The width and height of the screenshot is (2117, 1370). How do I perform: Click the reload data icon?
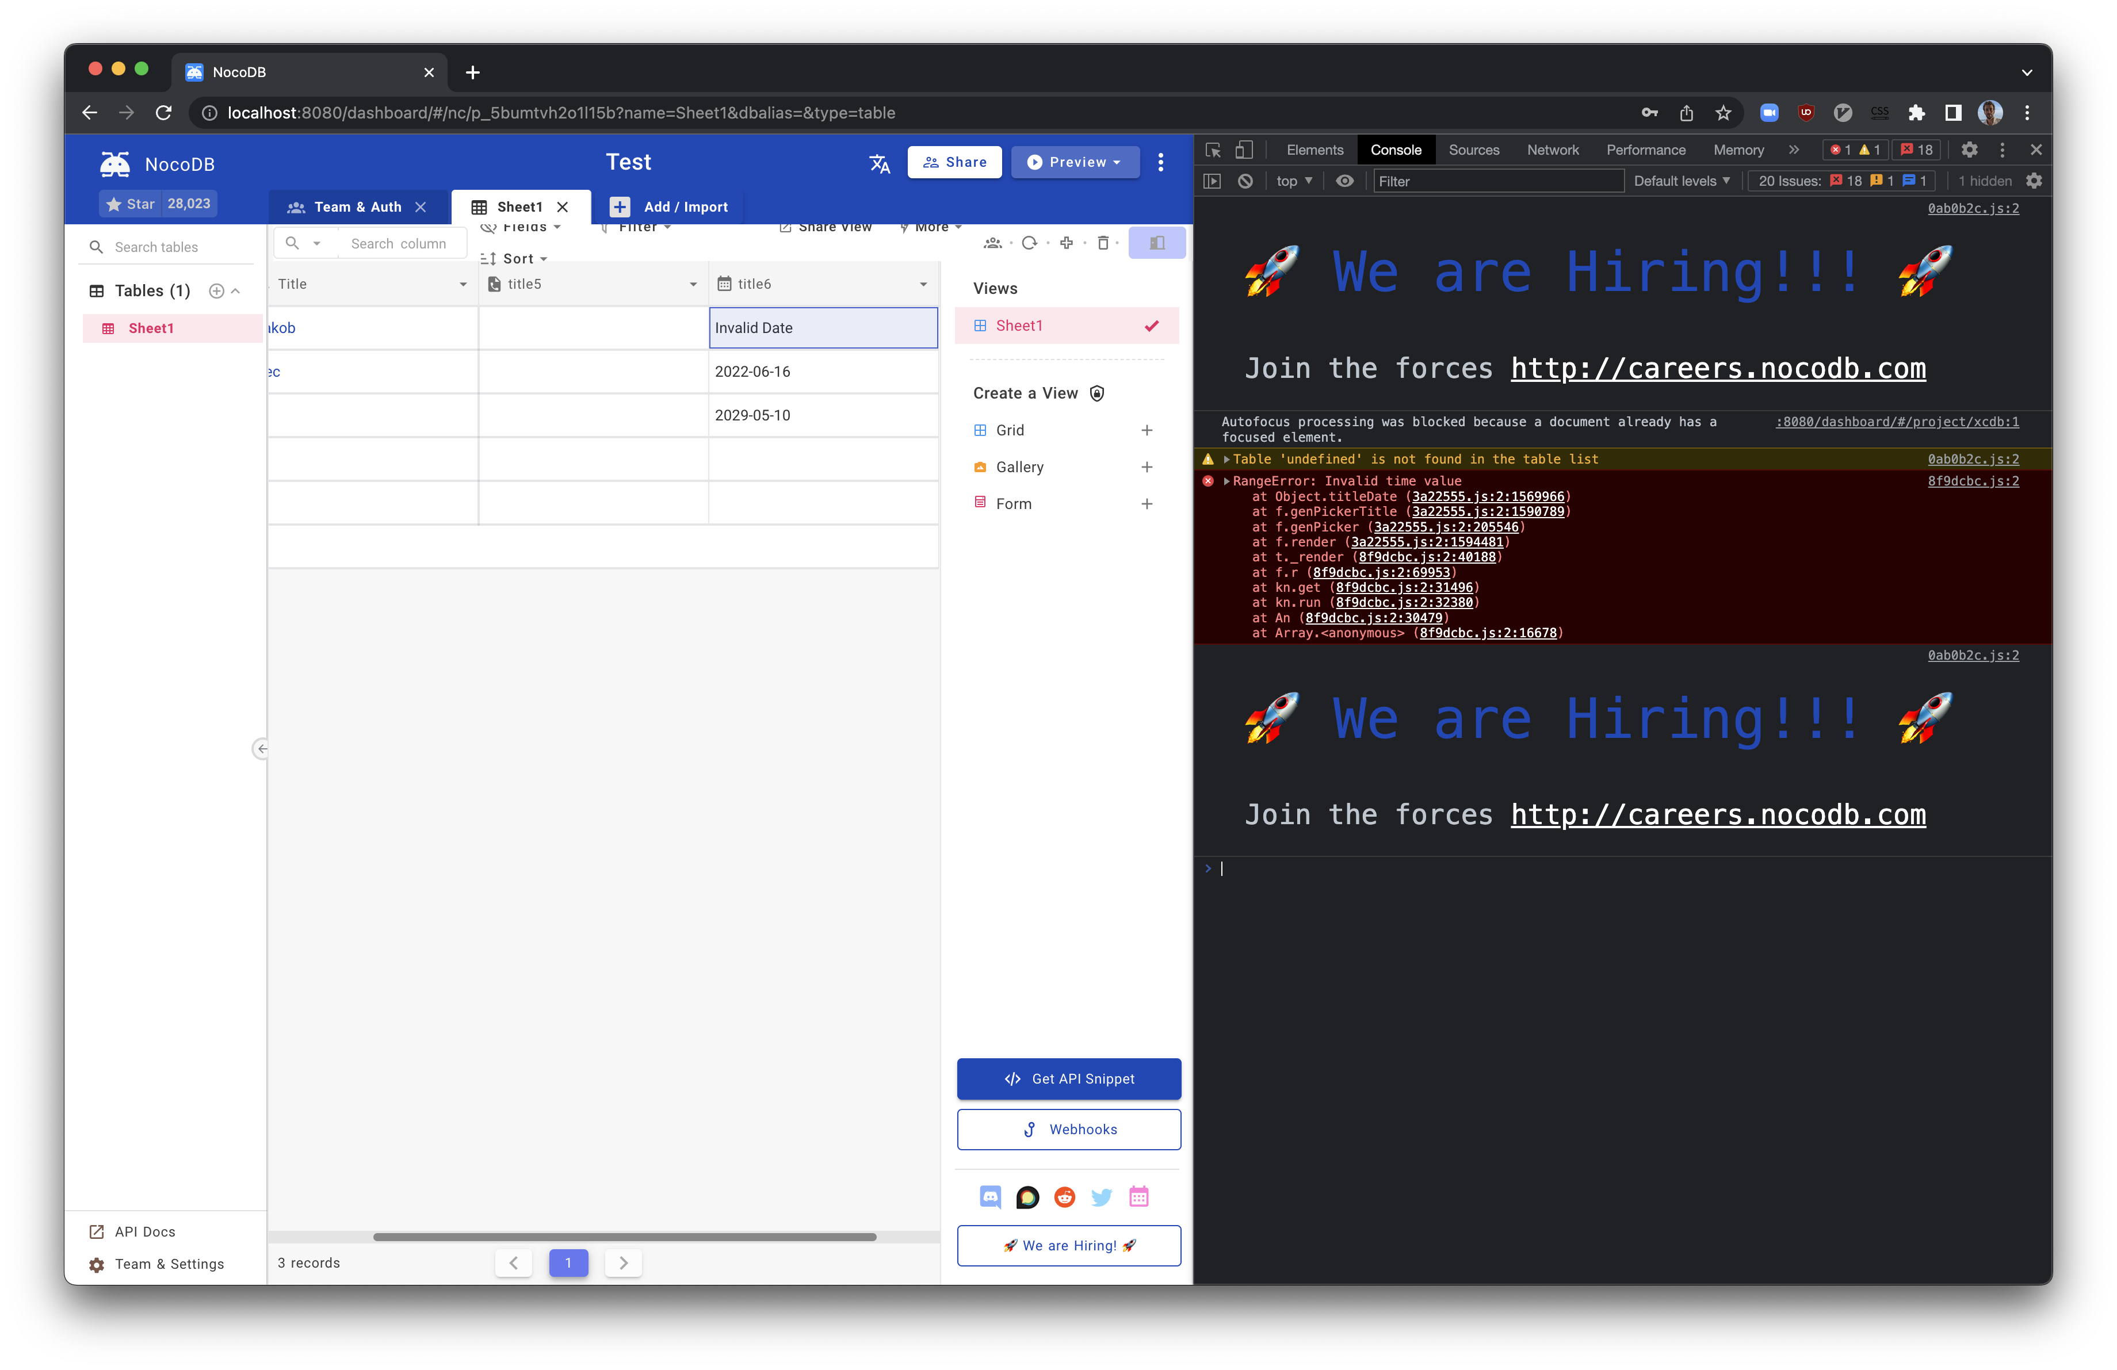1029,243
